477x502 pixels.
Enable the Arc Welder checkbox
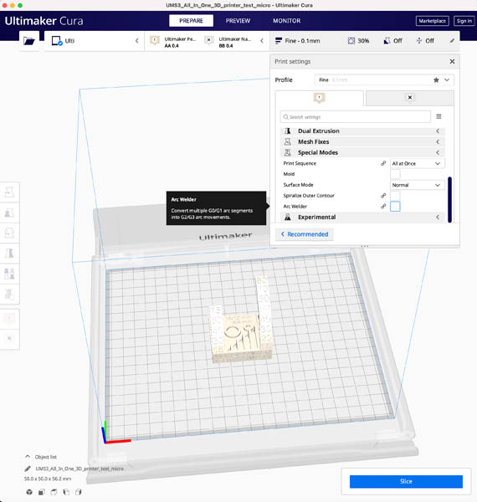tap(395, 207)
